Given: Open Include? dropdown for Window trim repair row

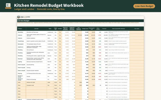Looking at the screenshot, I should pyautogui.click(x=60, y=82).
